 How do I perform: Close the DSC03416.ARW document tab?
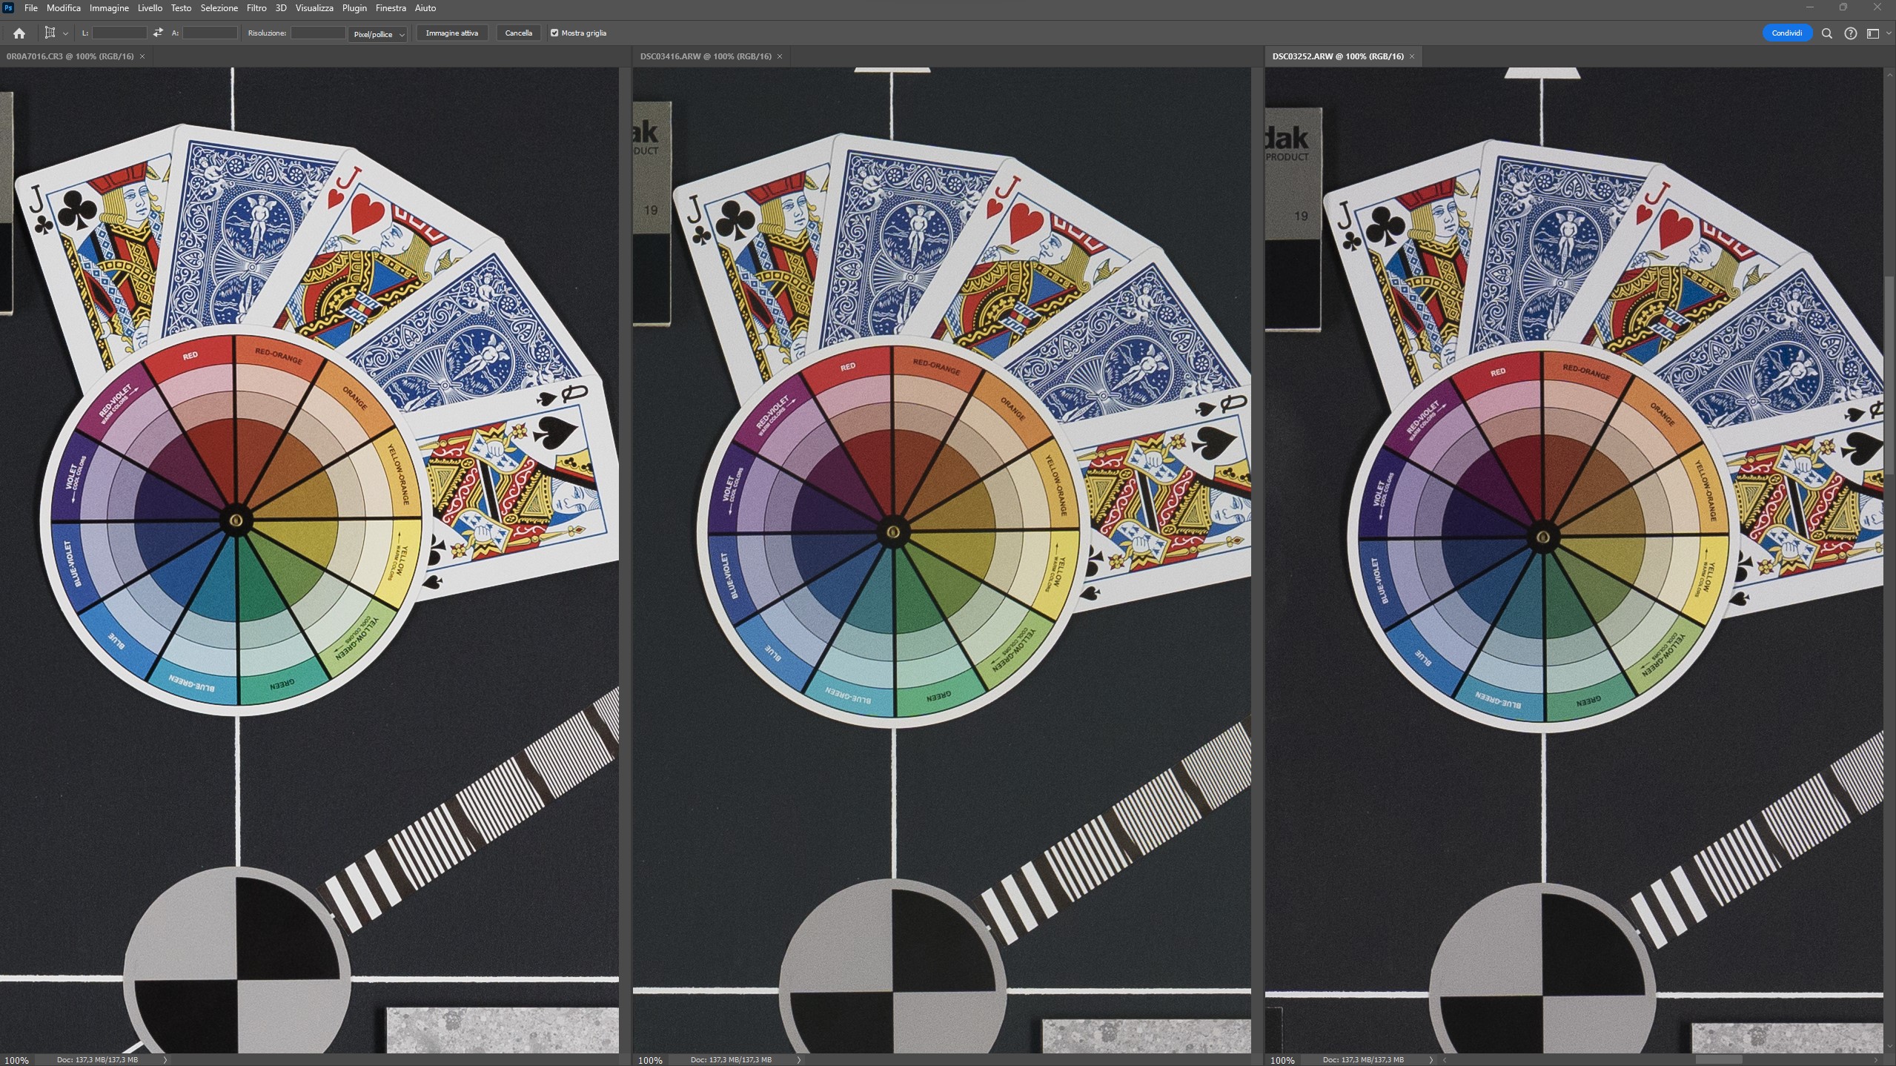click(780, 56)
